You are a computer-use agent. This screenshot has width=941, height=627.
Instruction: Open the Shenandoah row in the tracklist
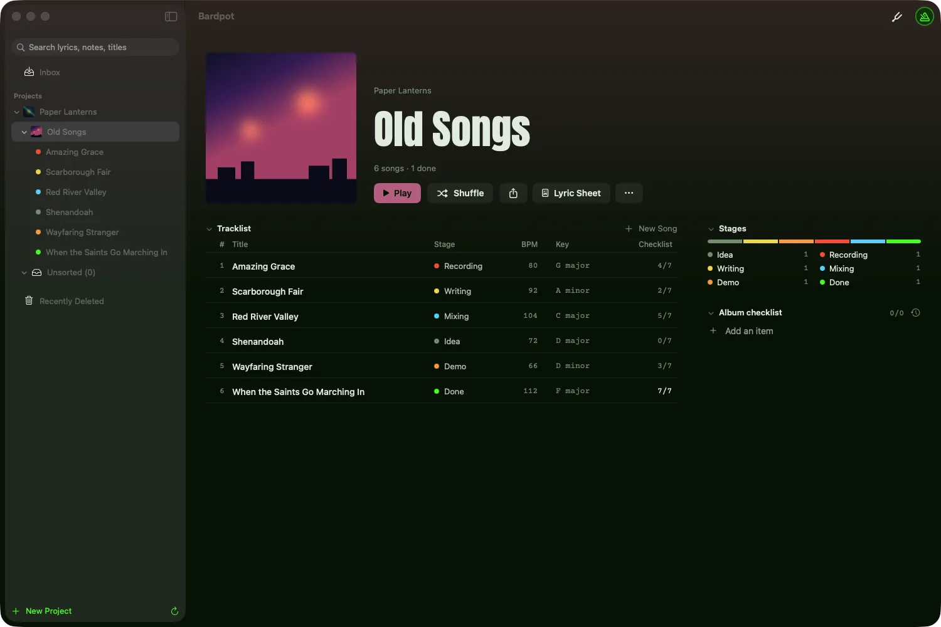click(442, 340)
